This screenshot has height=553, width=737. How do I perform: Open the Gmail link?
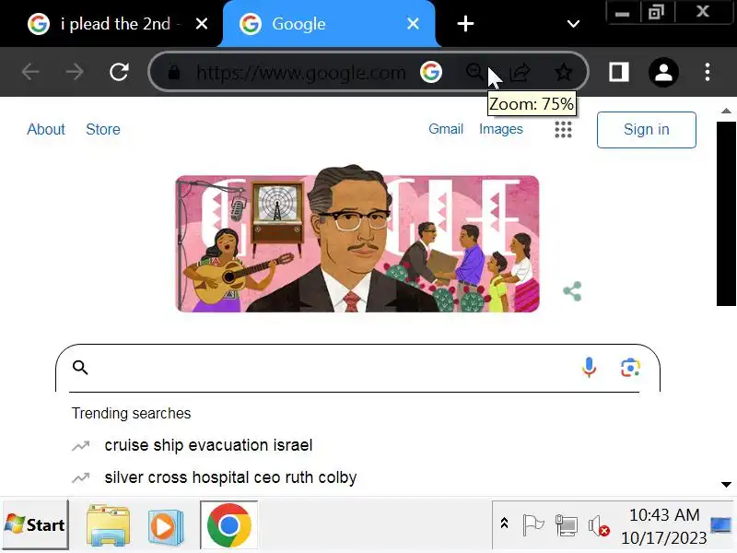[446, 129]
